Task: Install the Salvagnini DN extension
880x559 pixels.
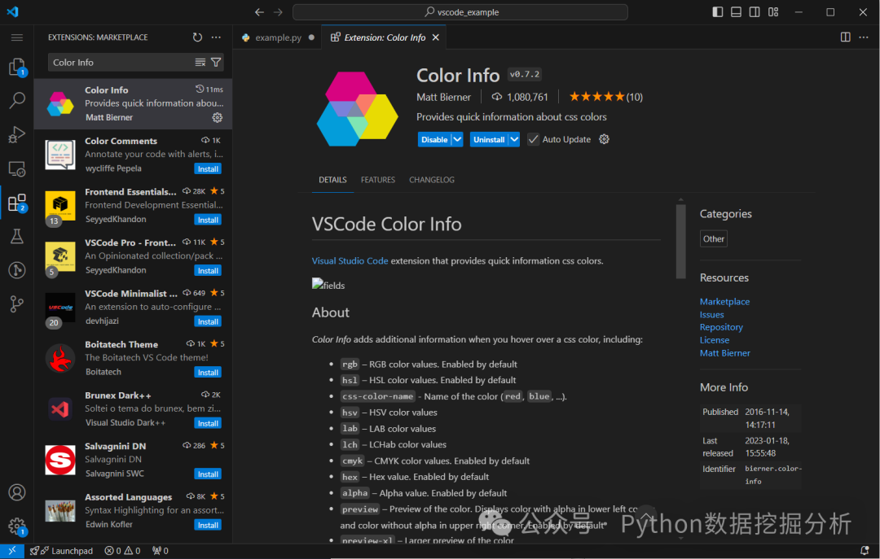Action: tap(208, 474)
